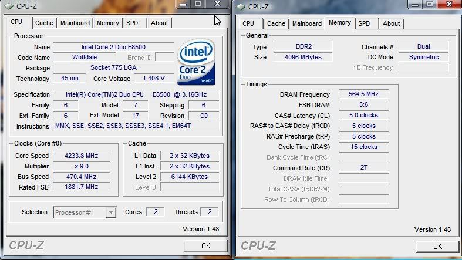Click the Technology value '45 nm'
The width and height of the screenshot is (462, 260).
pyautogui.click(x=69, y=78)
